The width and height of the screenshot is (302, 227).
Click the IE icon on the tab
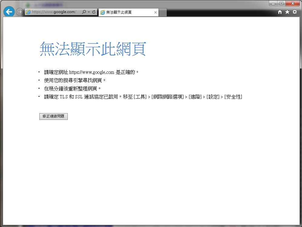[x=103, y=12]
